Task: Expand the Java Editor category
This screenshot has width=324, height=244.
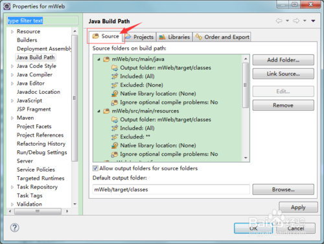Action: [12, 83]
